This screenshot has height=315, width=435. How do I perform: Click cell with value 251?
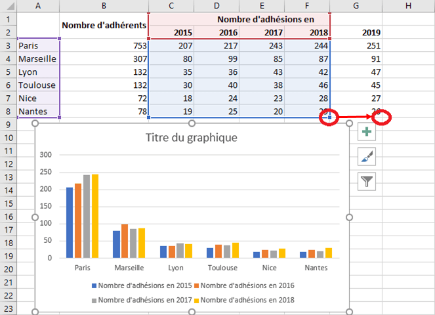(x=356, y=45)
